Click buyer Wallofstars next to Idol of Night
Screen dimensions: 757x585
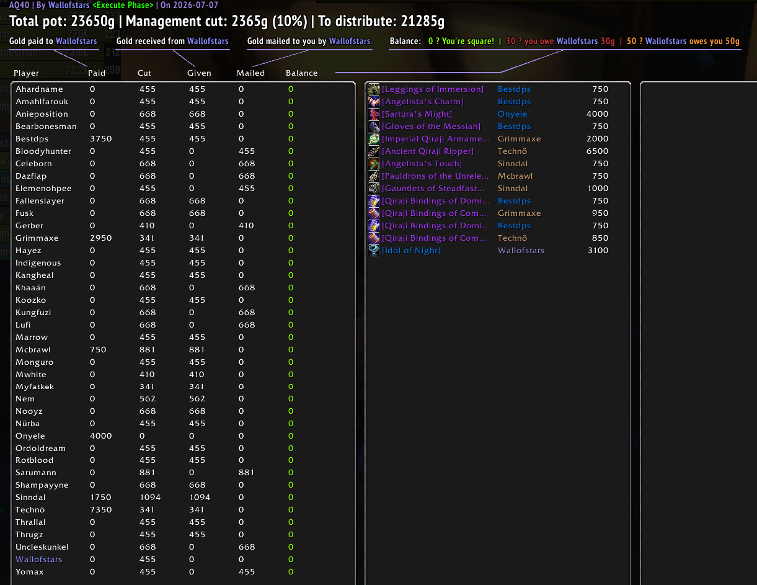521,251
